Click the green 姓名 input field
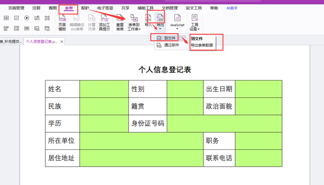The height and width of the screenshot is (185, 324). click(104, 89)
